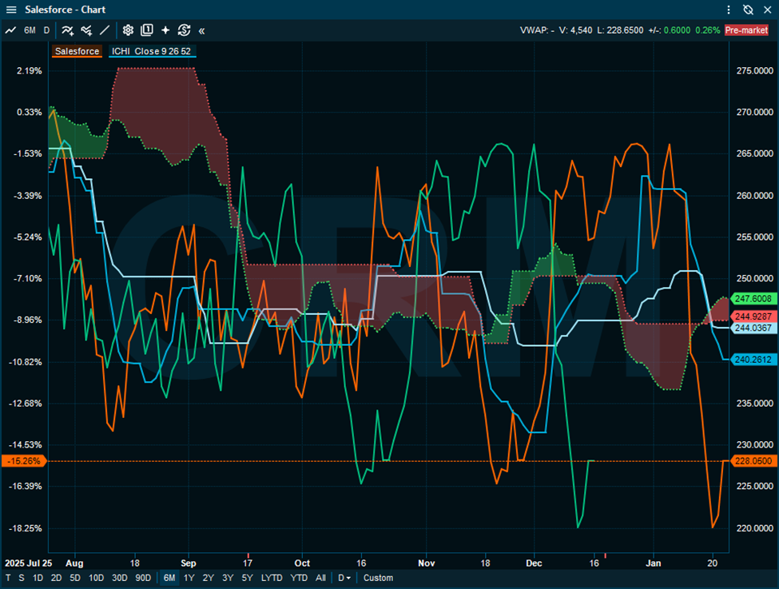Click the add comparison icon
The height and width of the screenshot is (589, 779).
pyautogui.click(x=86, y=30)
